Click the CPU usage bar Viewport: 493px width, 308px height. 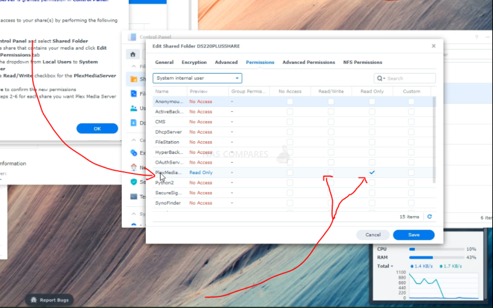pyautogui.click(x=437, y=249)
